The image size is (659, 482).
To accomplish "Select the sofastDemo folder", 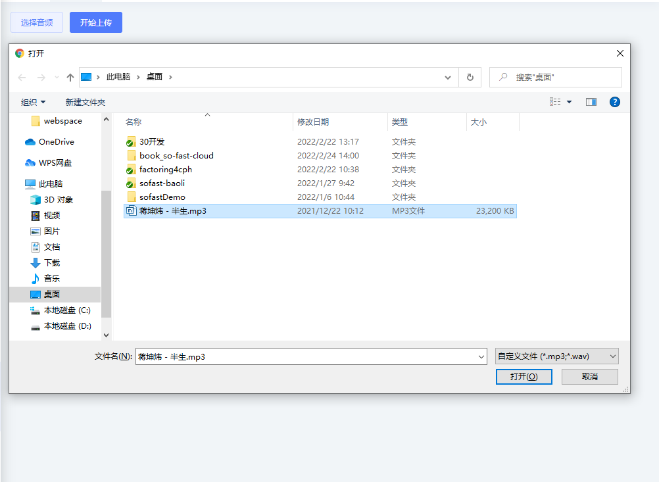I will tap(162, 197).
